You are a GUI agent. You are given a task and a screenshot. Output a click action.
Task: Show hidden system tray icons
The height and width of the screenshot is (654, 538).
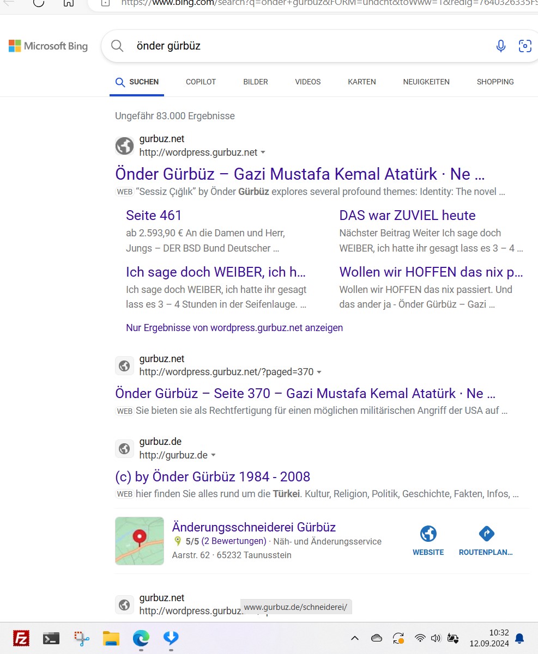tap(355, 638)
